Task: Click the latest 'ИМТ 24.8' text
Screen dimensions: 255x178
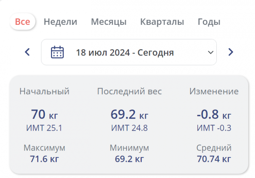Action: [129, 128]
